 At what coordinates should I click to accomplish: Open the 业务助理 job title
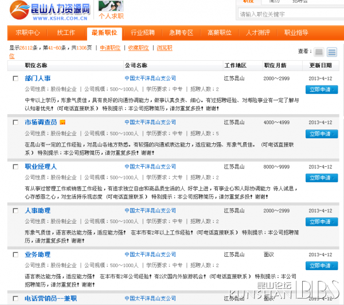(38, 255)
